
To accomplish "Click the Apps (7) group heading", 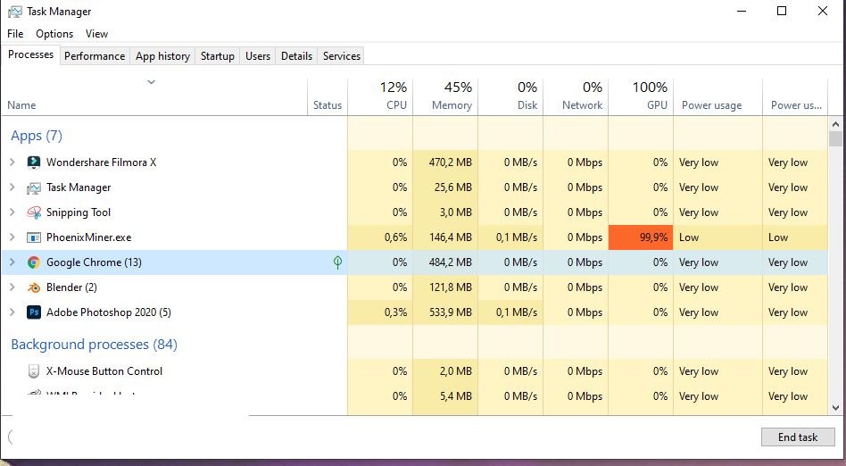I will 37,136.
